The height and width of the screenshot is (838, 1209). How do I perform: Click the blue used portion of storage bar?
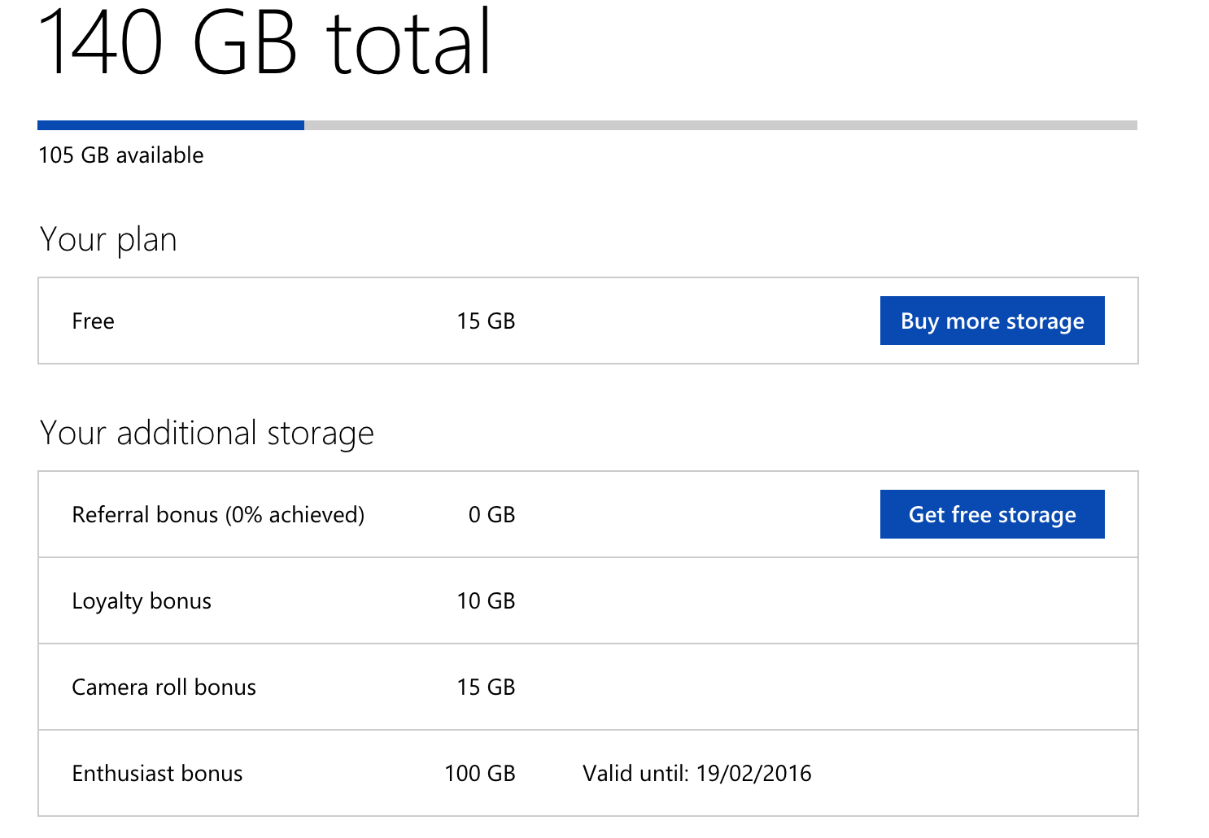click(171, 125)
